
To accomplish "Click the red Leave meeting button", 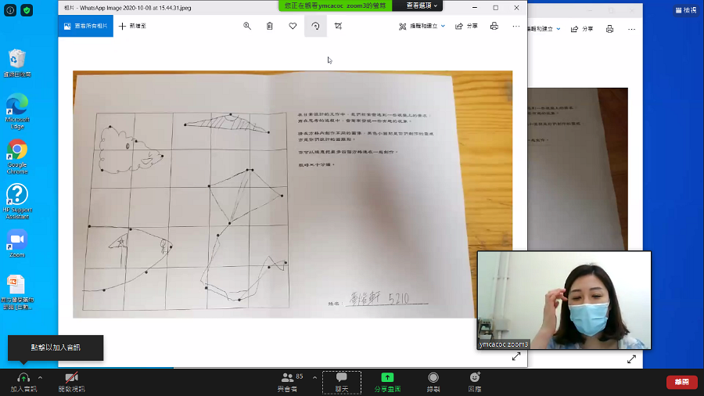I will pyautogui.click(x=682, y=382).
